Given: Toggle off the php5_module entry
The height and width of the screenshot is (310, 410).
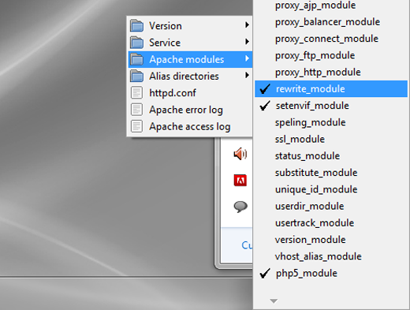Looking at the screenshot, I should (x=331, y=273).
